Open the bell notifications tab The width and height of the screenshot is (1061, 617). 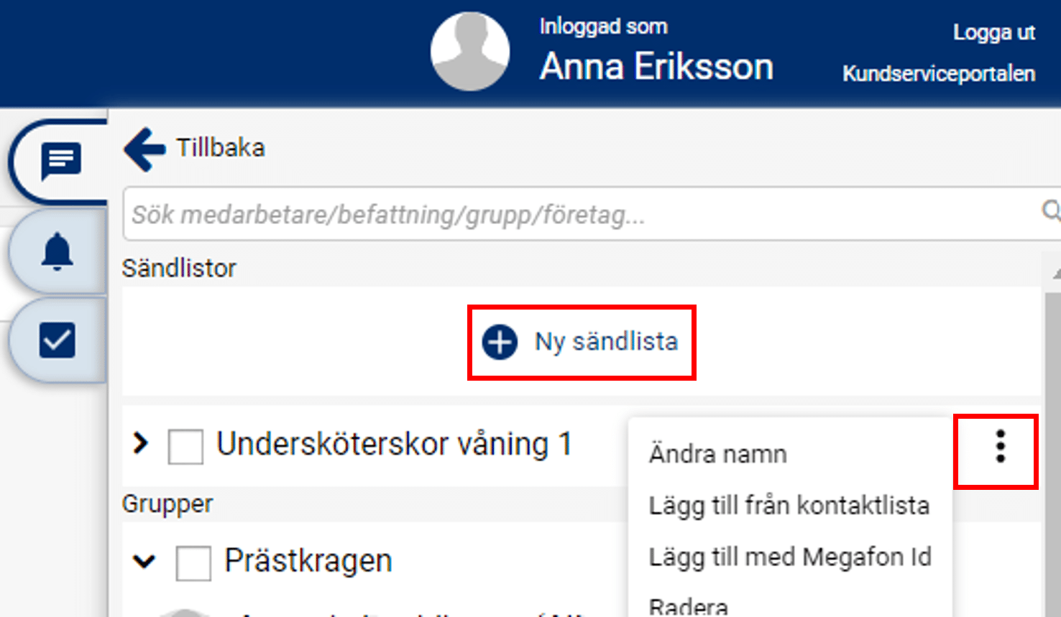(x=58, y=251)
